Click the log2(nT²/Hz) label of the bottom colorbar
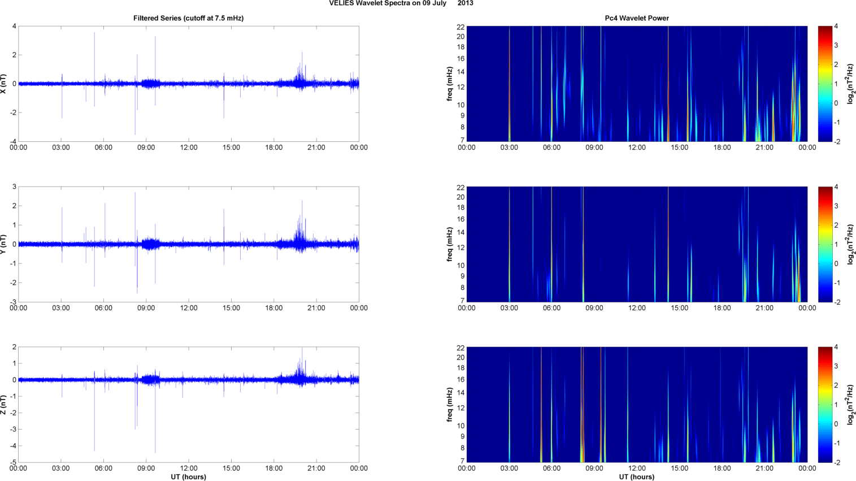This screenshot has width=856, height=481. click(x=851, y=405)
